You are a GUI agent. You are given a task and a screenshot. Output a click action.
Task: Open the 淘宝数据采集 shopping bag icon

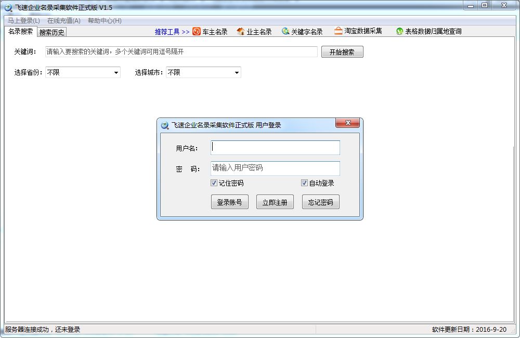tap(338, 31)
